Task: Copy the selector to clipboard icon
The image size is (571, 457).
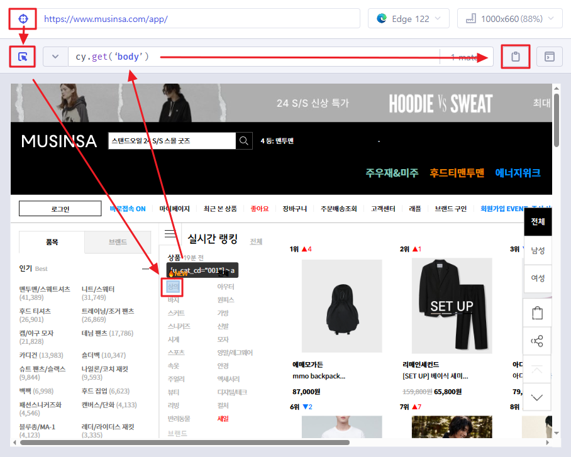Action: point(515,57)
